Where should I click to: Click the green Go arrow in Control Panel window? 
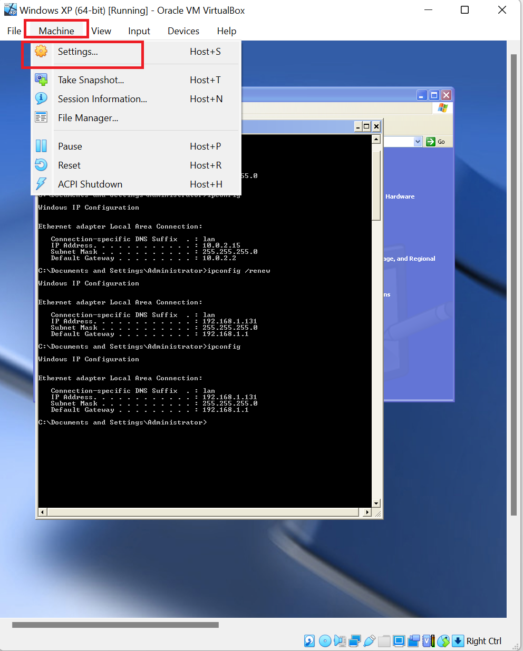(431, 142)
